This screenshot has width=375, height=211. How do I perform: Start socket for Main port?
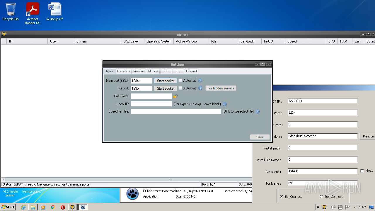tap(166, 81)
